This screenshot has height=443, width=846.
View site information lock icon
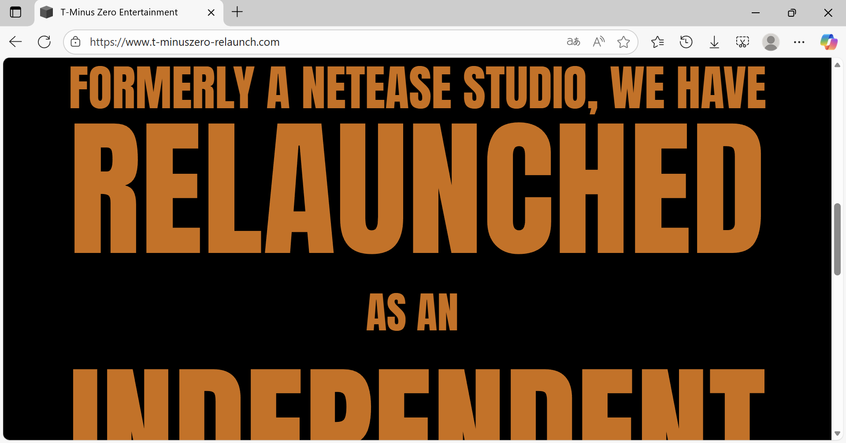pyautogui.click(x=76, y=42)
